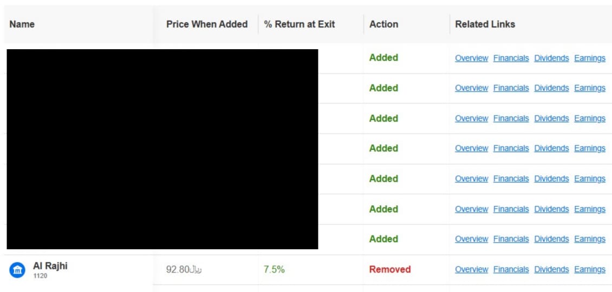Click the red Removed action label

click(390, 269)
